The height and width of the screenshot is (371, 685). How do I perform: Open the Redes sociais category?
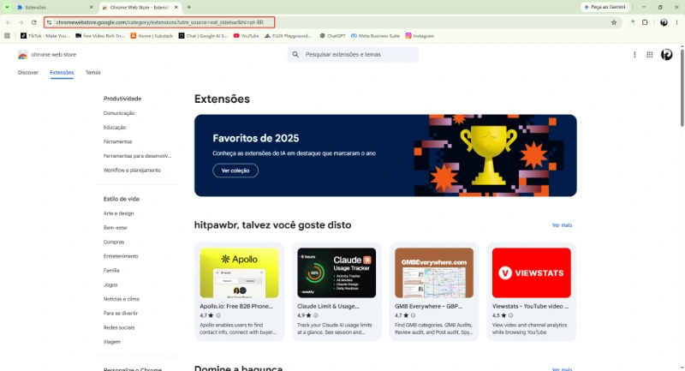(119, 328)
